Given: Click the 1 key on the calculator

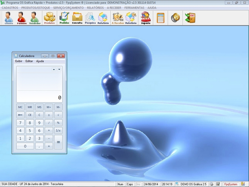Looking at the screenshot, I should [x=20, y=138].
